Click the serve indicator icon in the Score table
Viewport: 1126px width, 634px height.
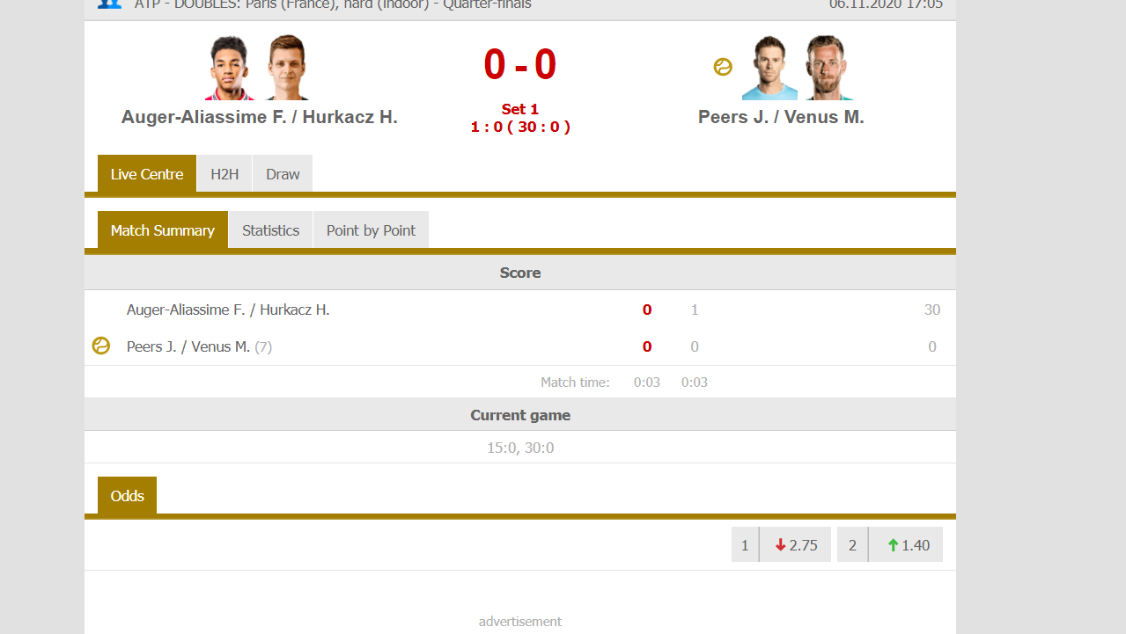(101, 346)
